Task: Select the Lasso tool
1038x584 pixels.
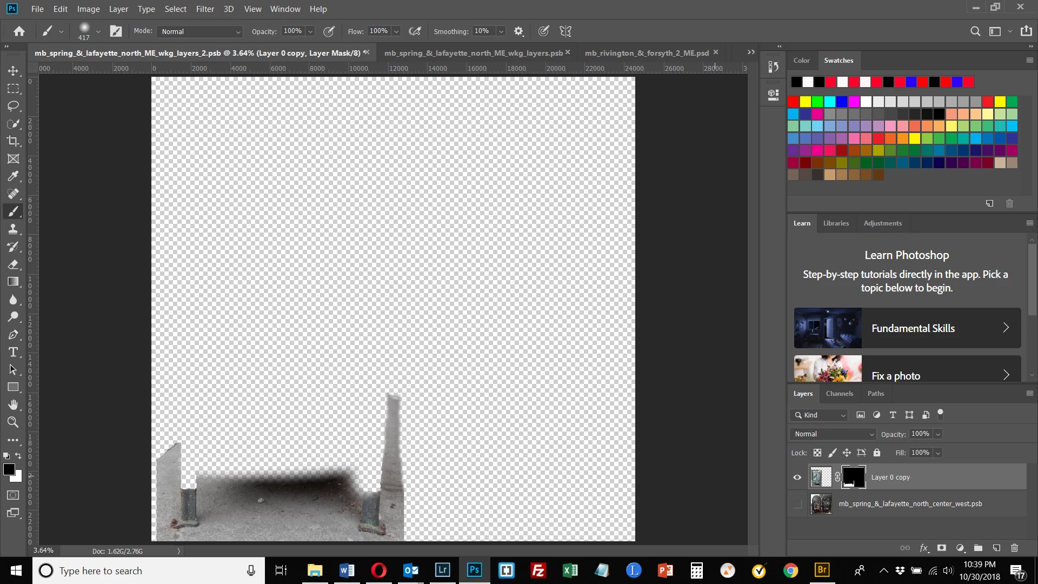Action: tap(13, 106)
